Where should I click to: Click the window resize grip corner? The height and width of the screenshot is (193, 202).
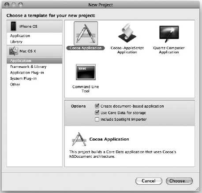[x=198, y=189]
